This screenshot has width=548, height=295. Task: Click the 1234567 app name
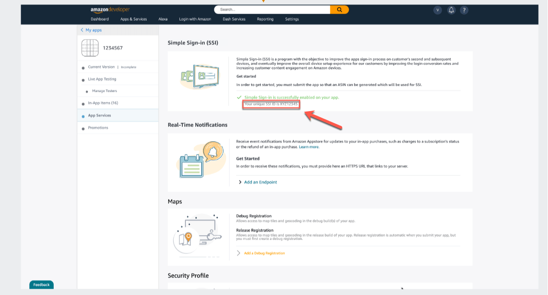(113, 48)
